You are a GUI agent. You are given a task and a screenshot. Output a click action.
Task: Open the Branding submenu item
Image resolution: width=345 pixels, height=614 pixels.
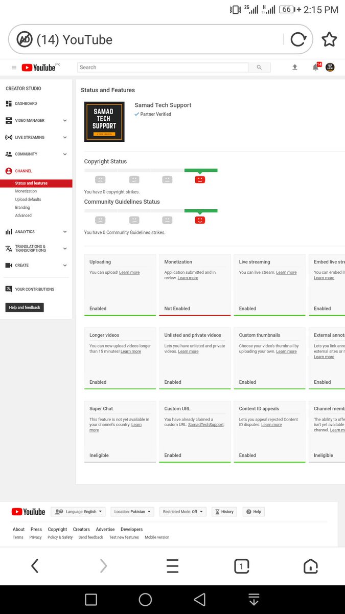point(22,208)
